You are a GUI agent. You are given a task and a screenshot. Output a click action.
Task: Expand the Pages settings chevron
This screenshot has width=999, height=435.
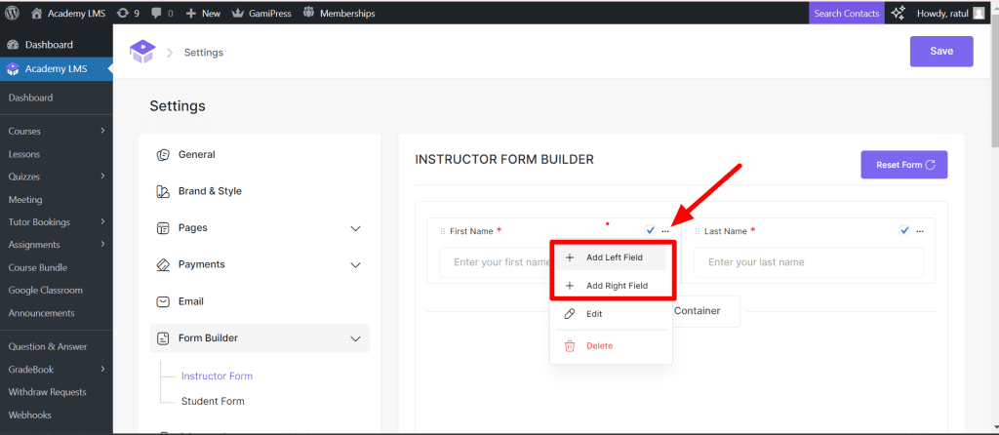tap(355, 228)
